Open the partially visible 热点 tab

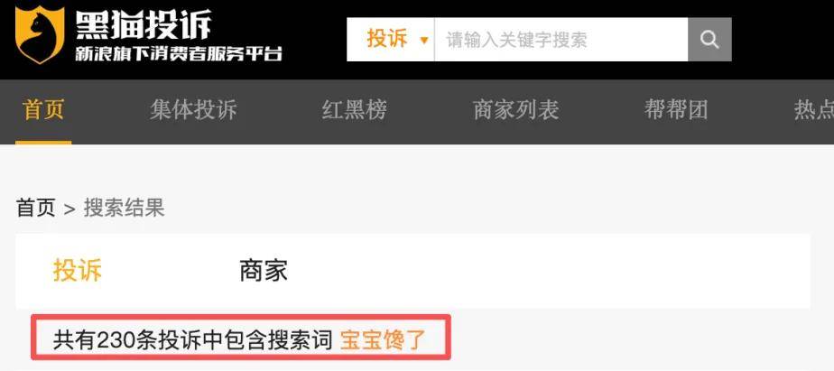pyautogui.click(x=814, y=110)
